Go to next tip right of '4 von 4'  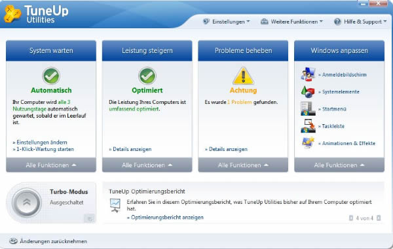pos(379,218)
